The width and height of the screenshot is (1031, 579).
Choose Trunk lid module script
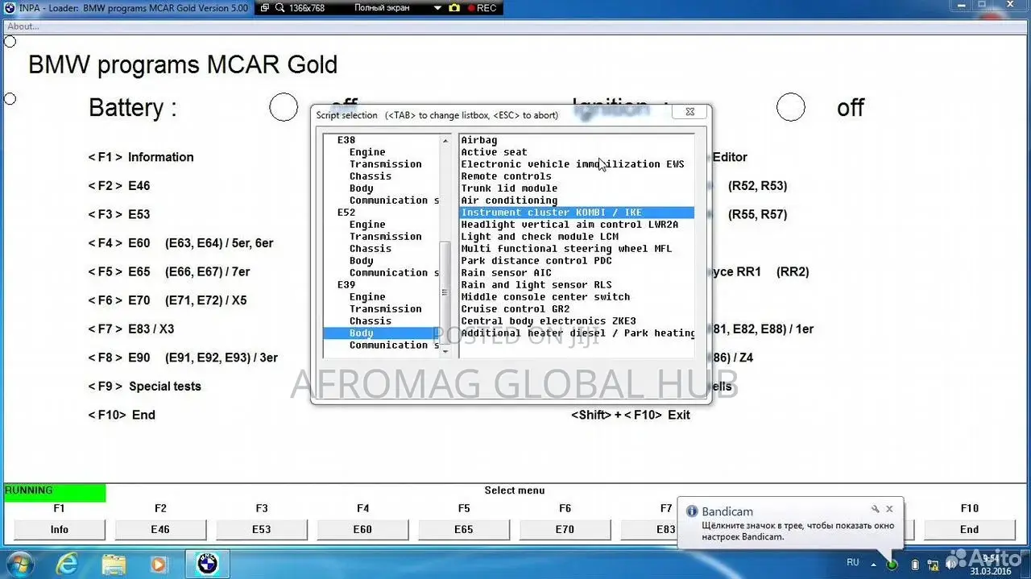(509, 188)
